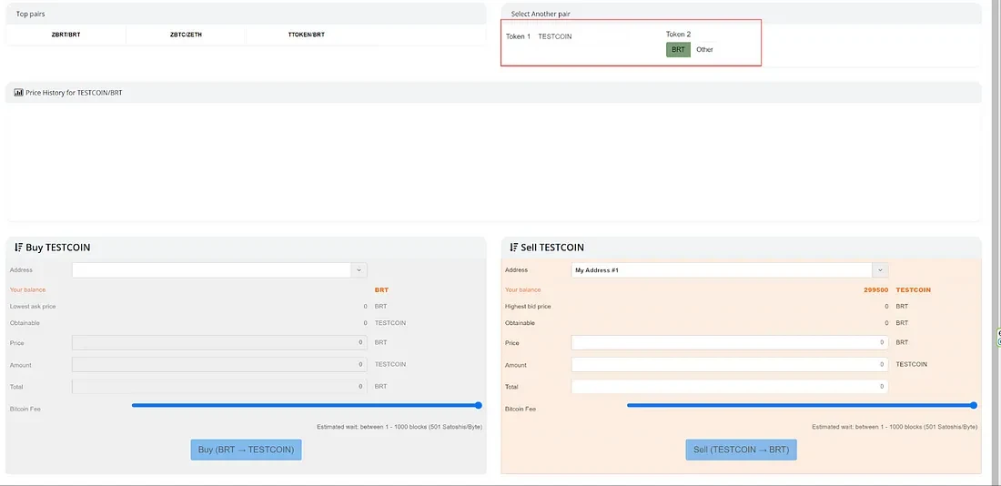
Task: Click the Sell panel Total field
Action: [x=729, y=387]
